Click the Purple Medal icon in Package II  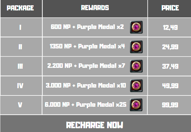click(136, 47)
